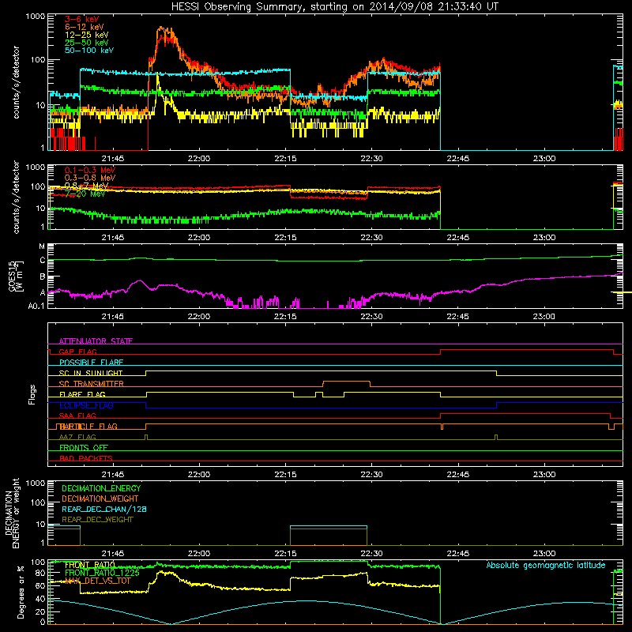Viewport: 632px width, 632px height.
Task: Select the POSSIBLE_FLARE flag label
Action: [91, 363]
